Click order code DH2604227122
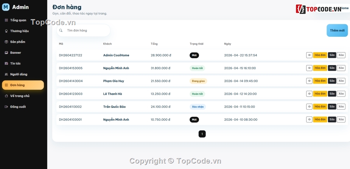Image resolution: width=350 pixels, height=169 pixels. coord(70,55)
